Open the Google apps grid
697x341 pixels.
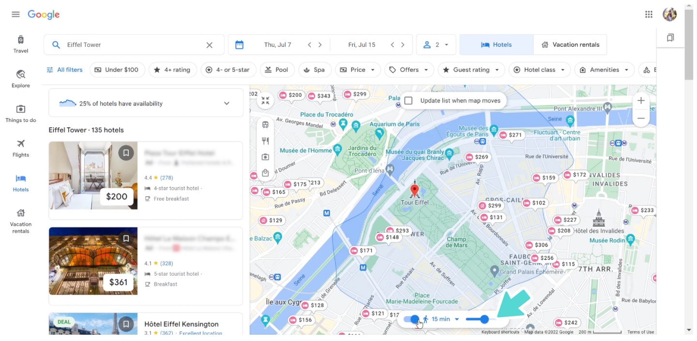click(649, 14)
